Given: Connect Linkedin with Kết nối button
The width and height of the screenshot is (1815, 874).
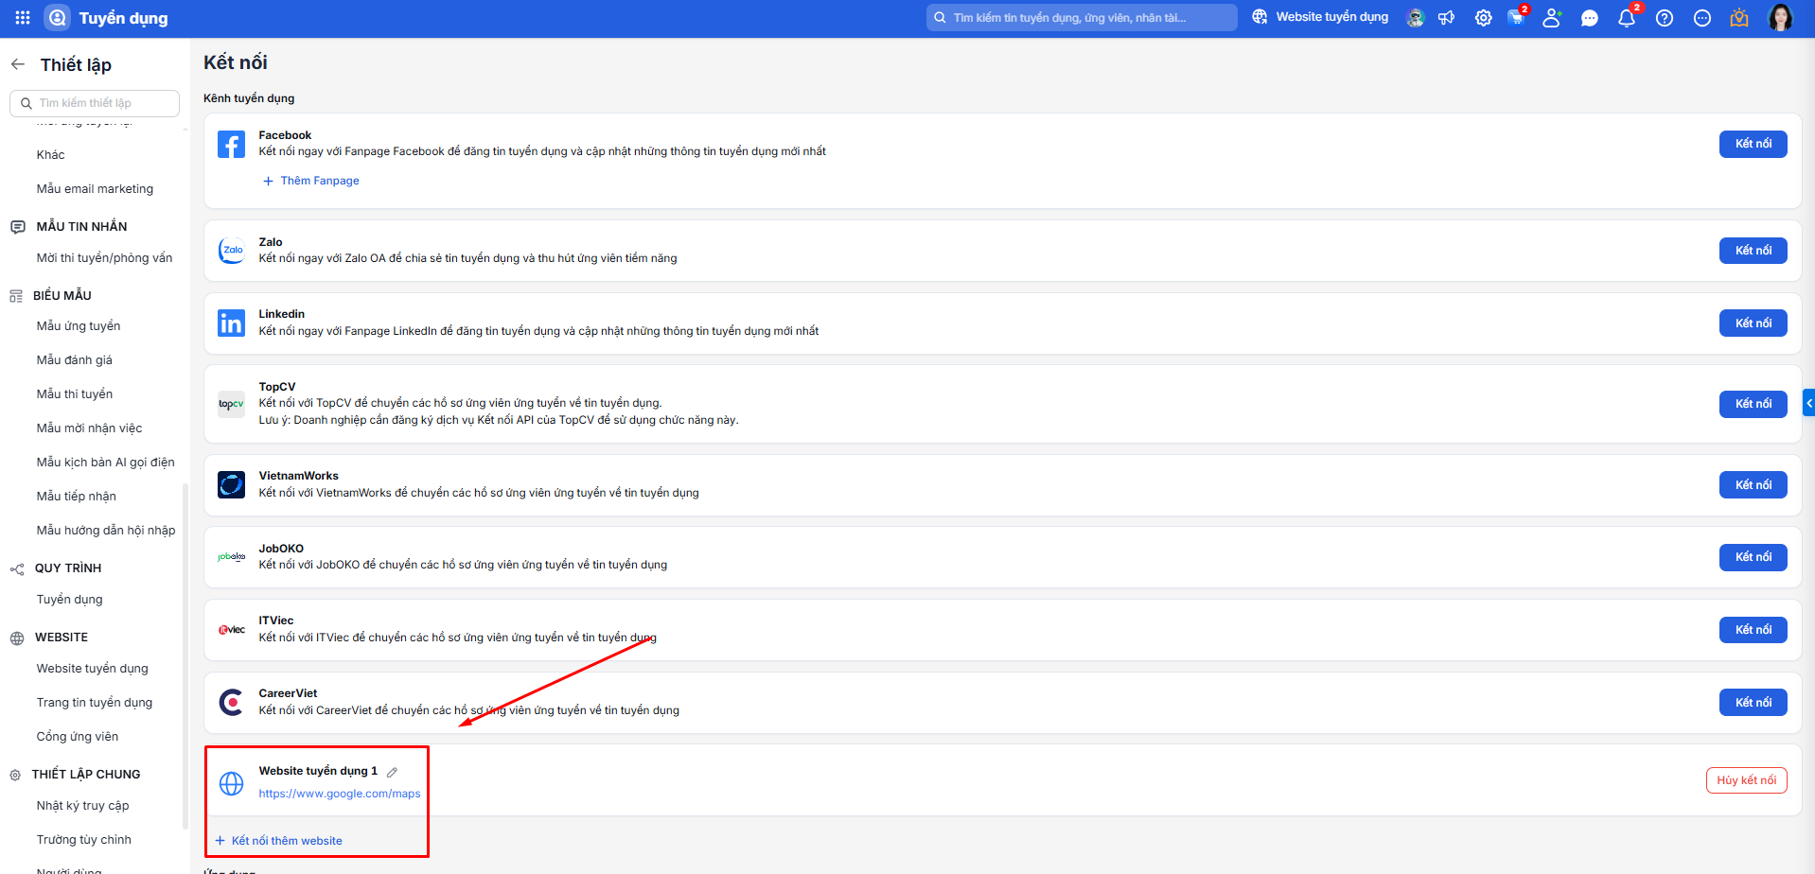Looking at the screenshot, I should coord(1753,323).
